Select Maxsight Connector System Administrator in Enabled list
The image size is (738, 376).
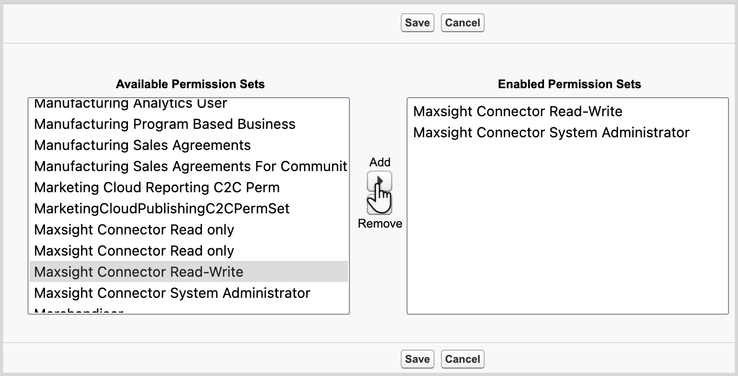[550, 133]
